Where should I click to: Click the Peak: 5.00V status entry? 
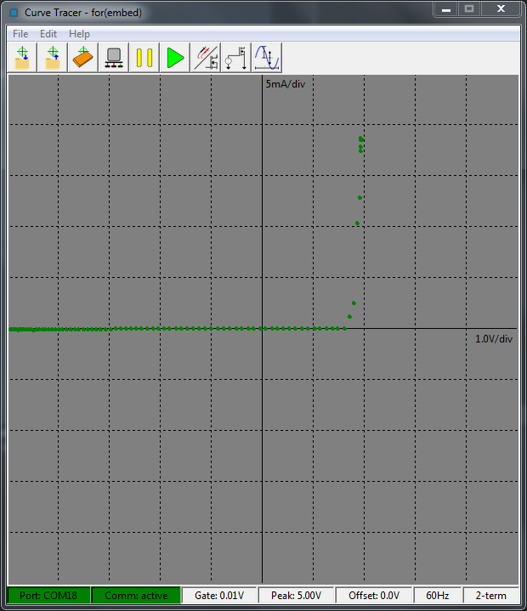(297, 596)
